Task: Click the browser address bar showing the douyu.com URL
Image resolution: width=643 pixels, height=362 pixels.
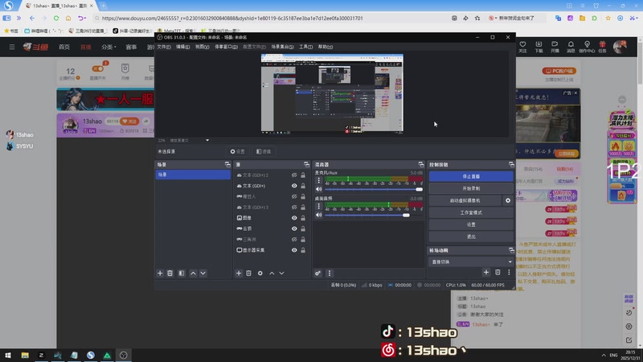Action: coord(271,18)
